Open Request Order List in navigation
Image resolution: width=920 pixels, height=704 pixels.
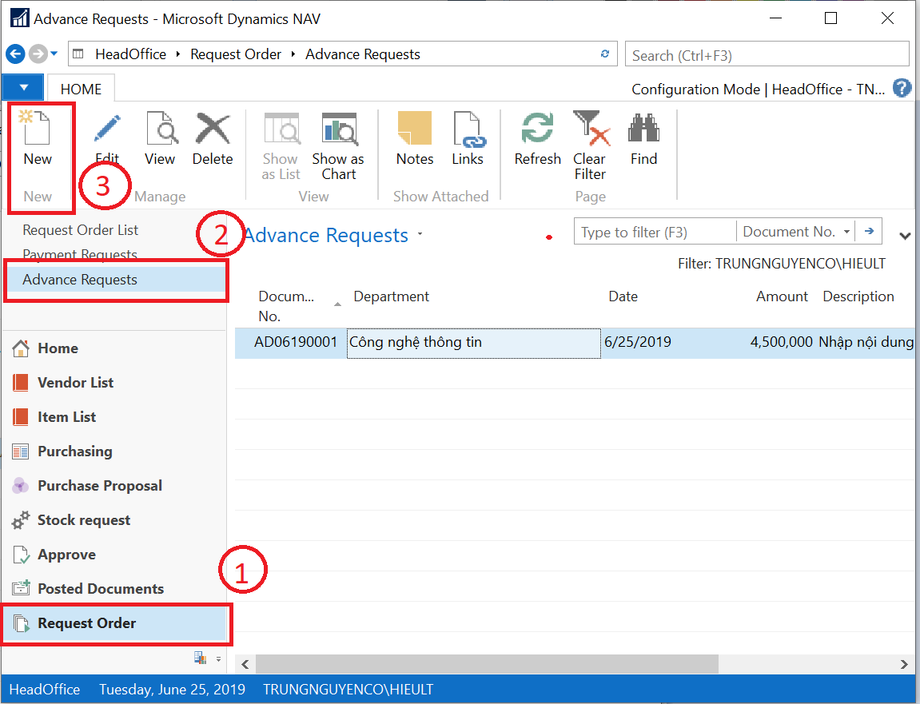click(81, 230)
